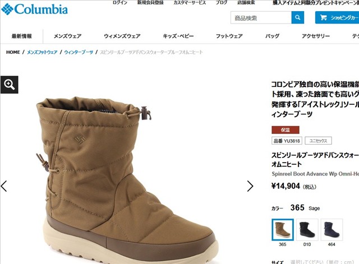Open the メンズウェア menu

[67, 36]
